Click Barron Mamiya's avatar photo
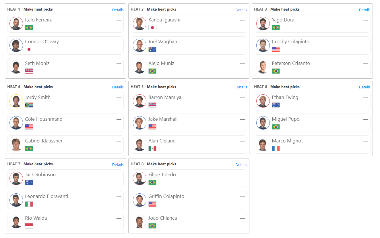 click(139, 101)
